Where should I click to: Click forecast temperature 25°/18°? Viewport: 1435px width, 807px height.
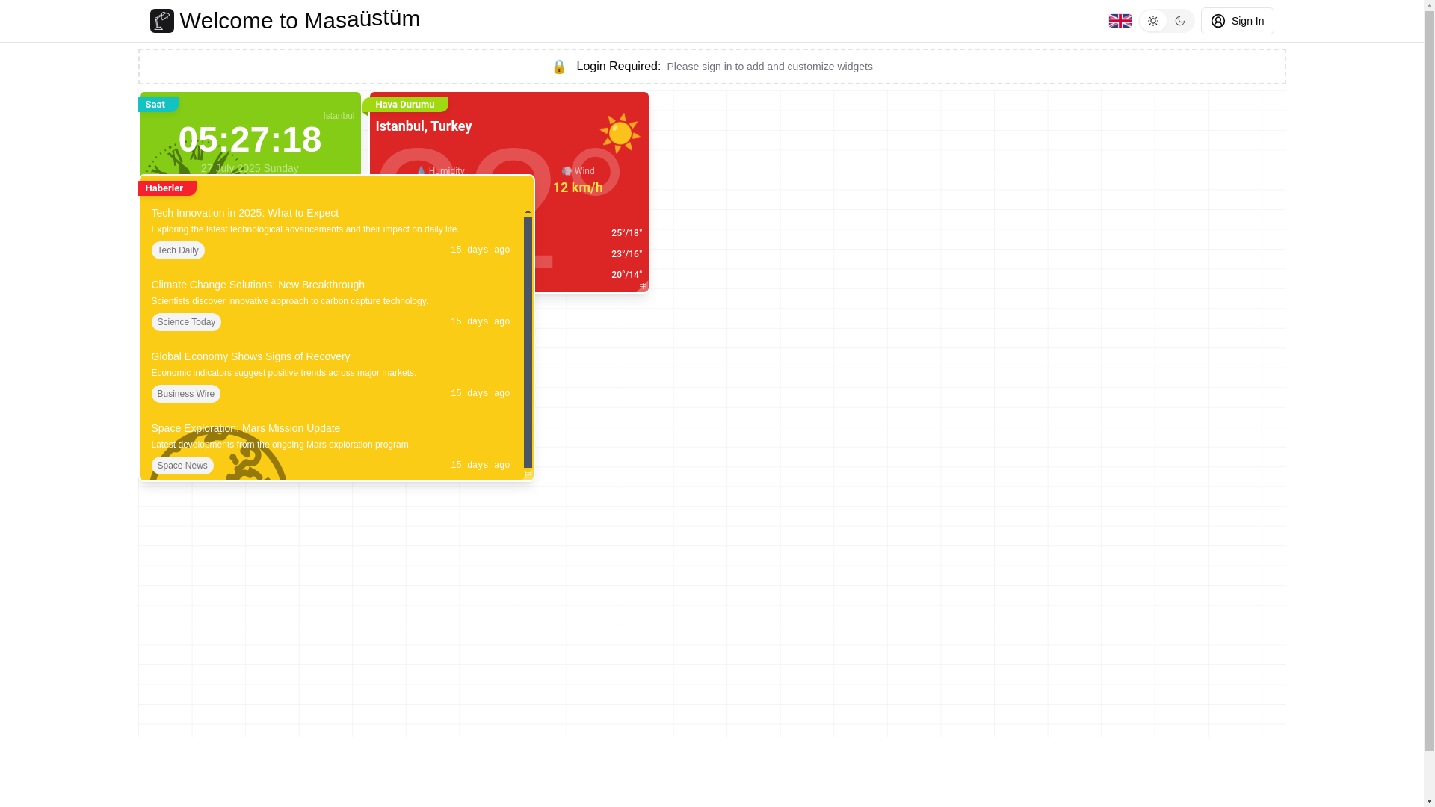(626, 233)
